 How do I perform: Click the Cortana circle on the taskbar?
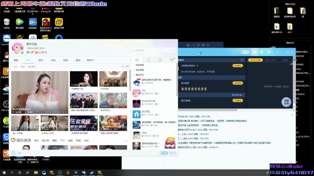20,173
